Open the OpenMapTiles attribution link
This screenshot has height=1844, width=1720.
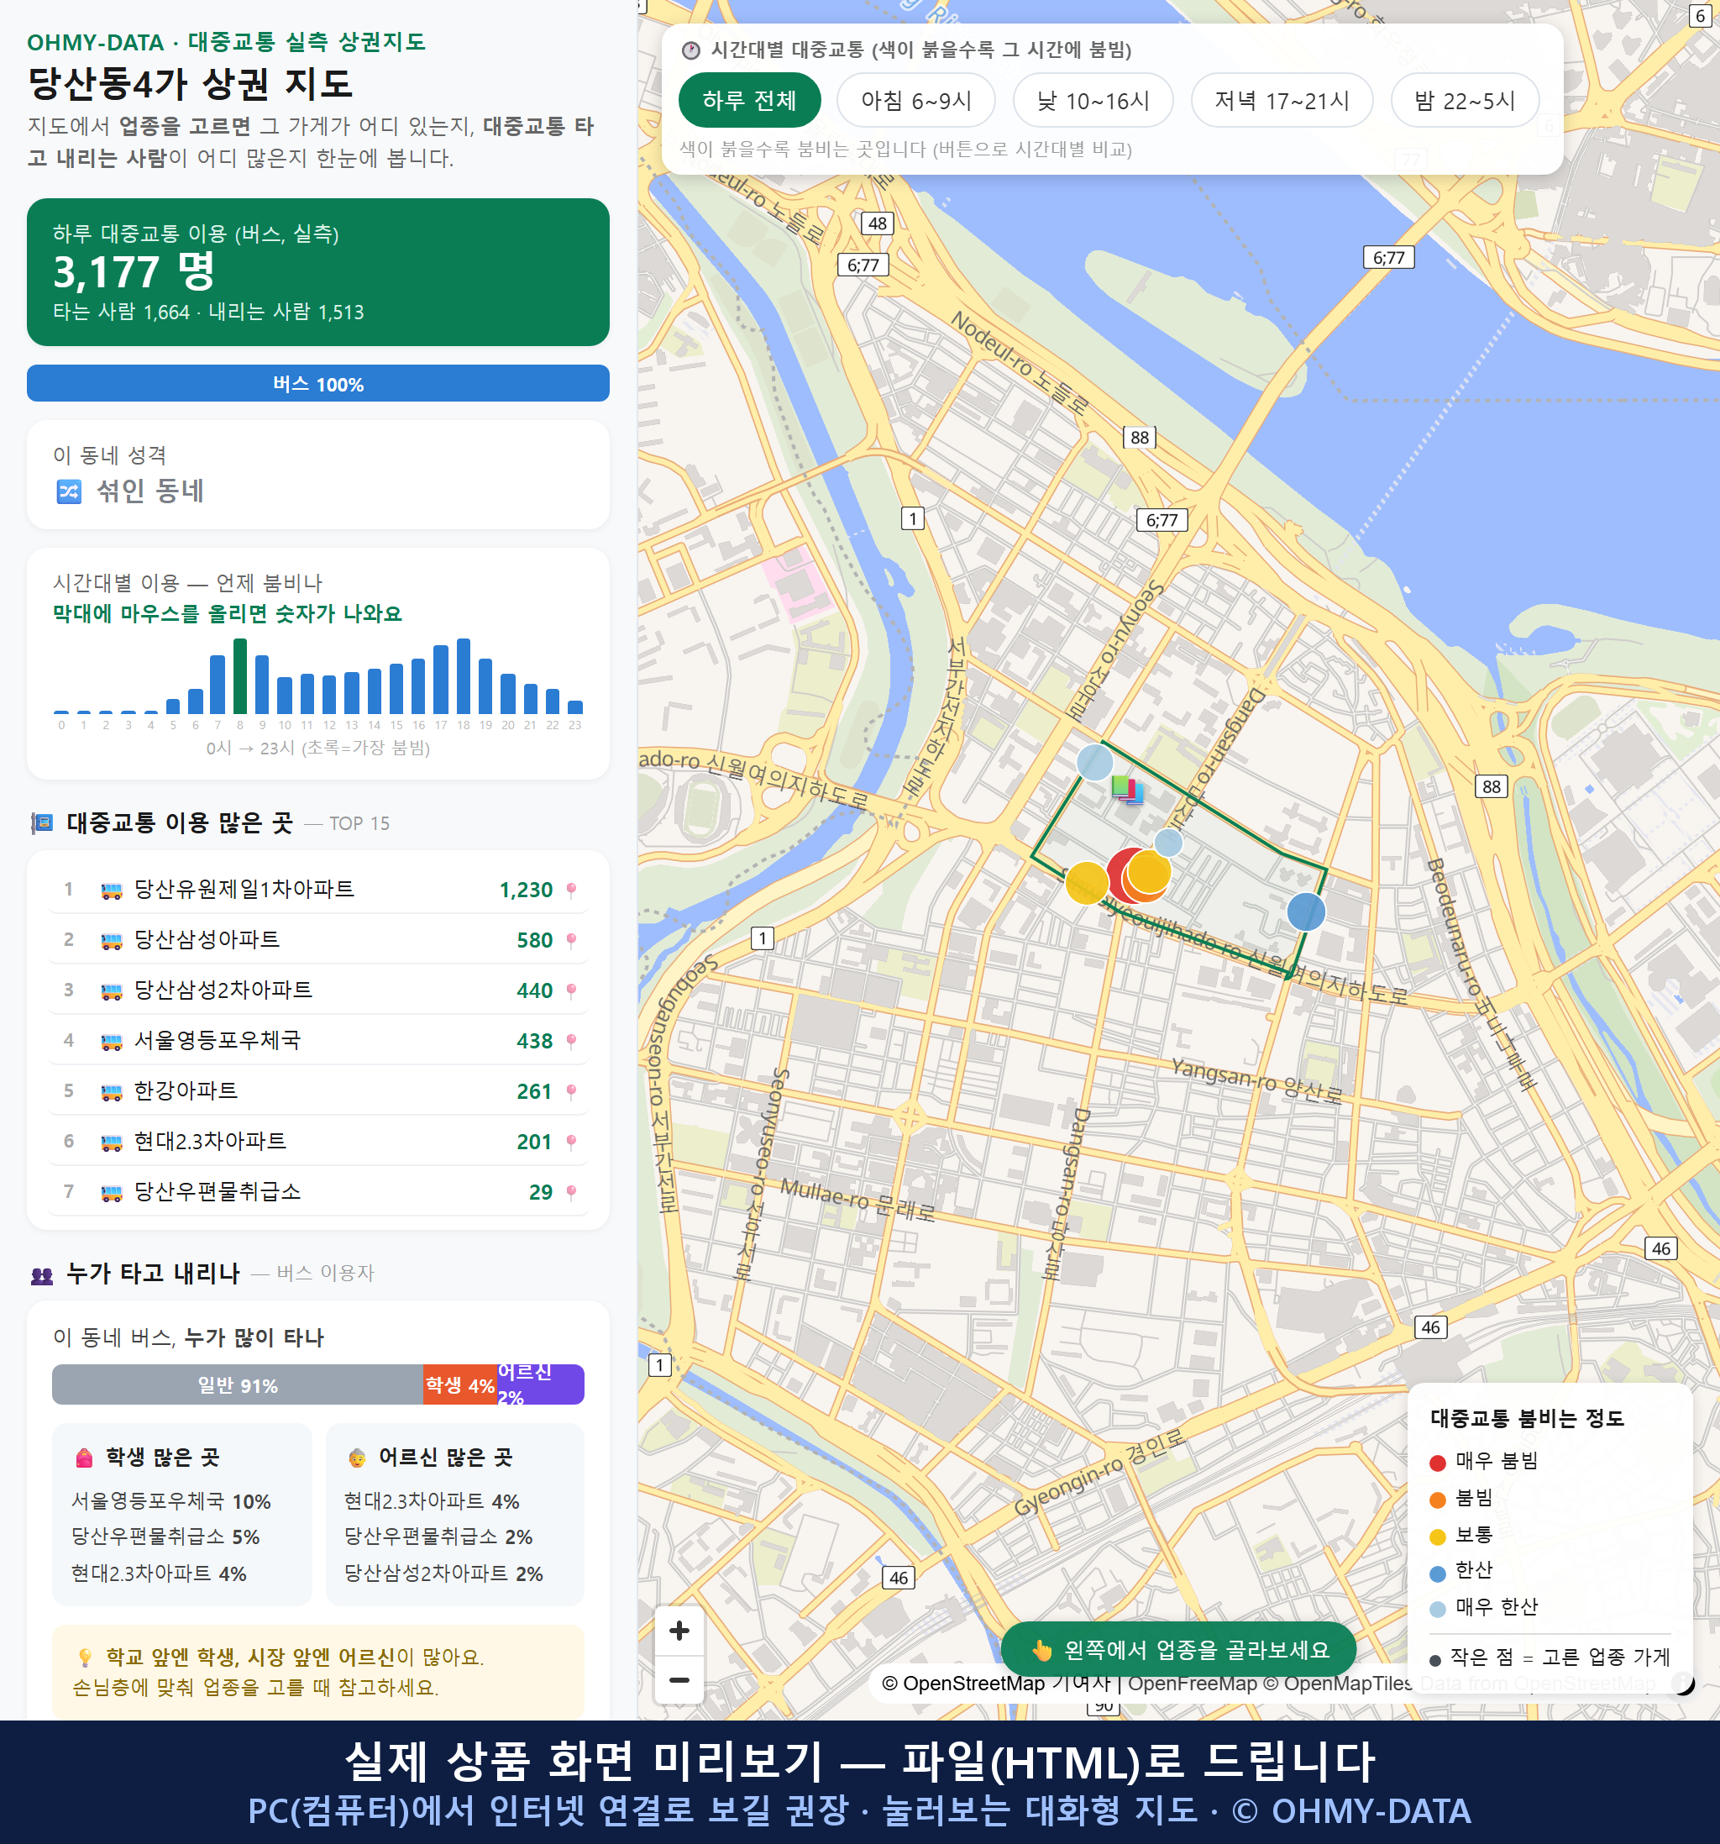[1337, 1684]
